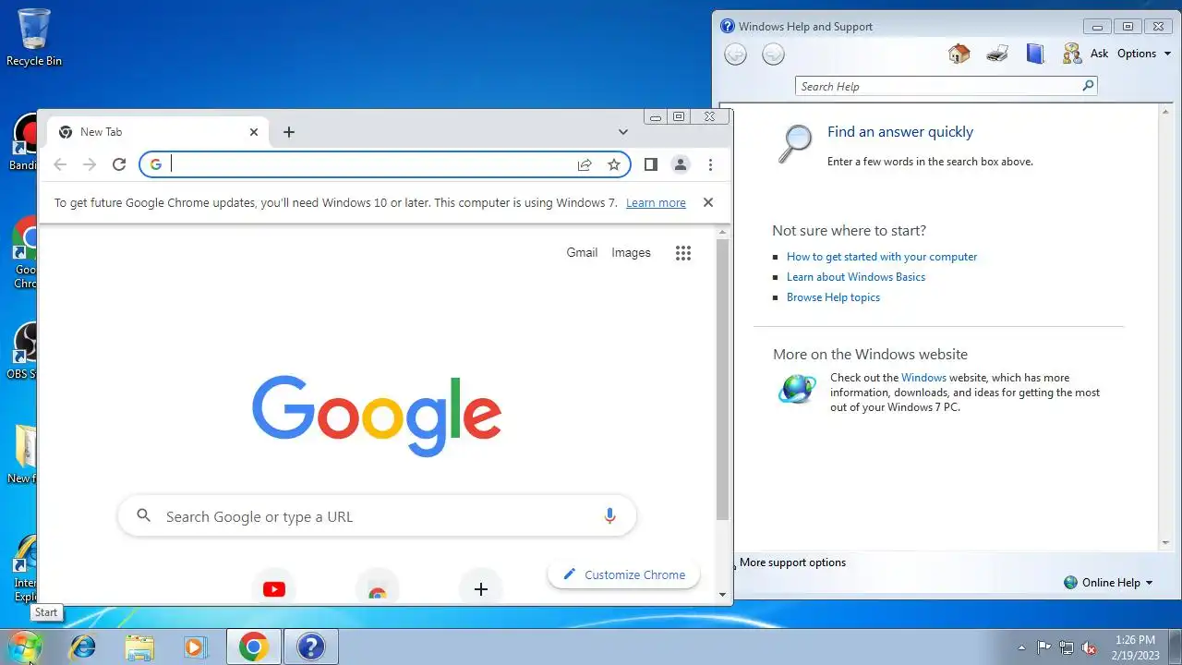The width and height of the screenshot is (1182, 665).
Task: Click the taskbar clock and date
Action: coord(1135,647)
